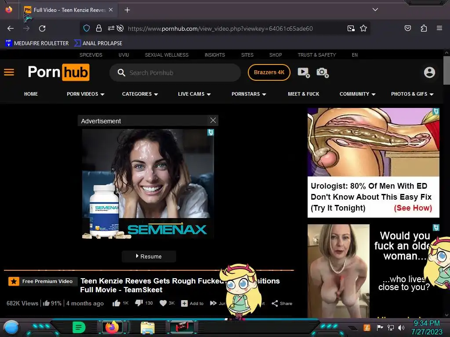Click the thumbs up like icon
This screenshot has height=337, width=450.
(x=116, y=303)
